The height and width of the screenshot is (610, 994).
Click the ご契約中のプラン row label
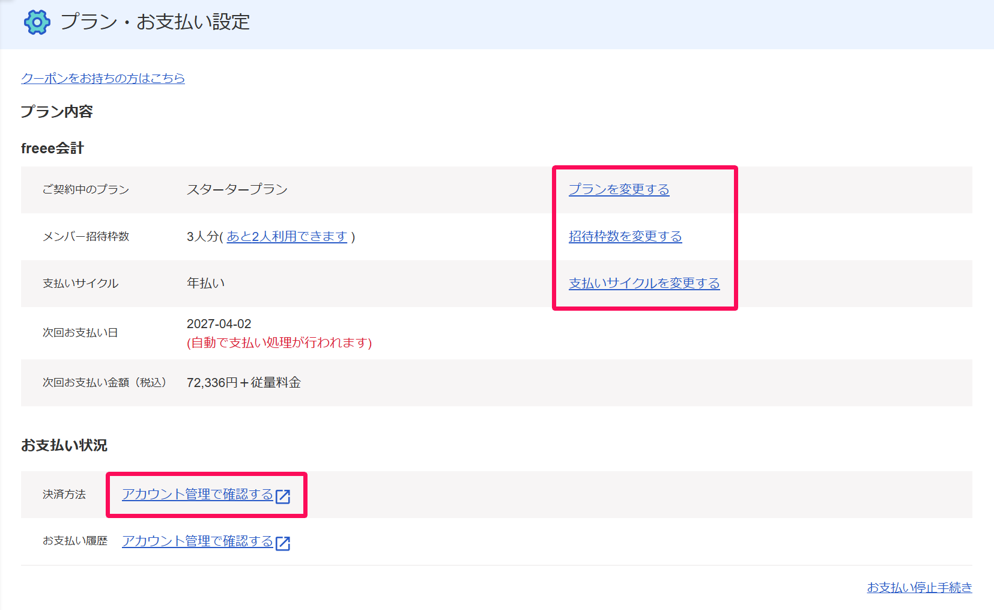[86, 189]
